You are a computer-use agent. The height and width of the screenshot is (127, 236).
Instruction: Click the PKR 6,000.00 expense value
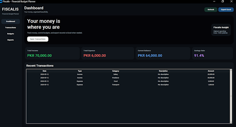[95, 56]
